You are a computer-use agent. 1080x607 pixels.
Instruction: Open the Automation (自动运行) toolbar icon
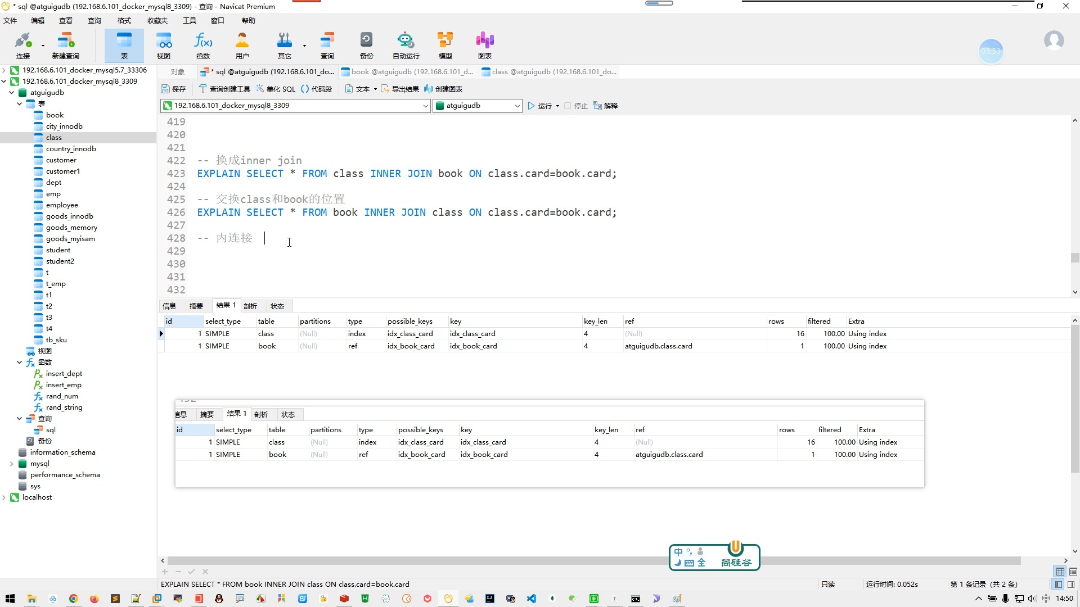click(406, 45)
